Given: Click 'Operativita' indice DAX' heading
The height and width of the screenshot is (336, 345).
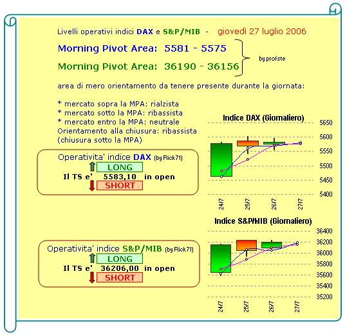Looking at the screenshot, I should pyautogui.click(x=104, y=157).
